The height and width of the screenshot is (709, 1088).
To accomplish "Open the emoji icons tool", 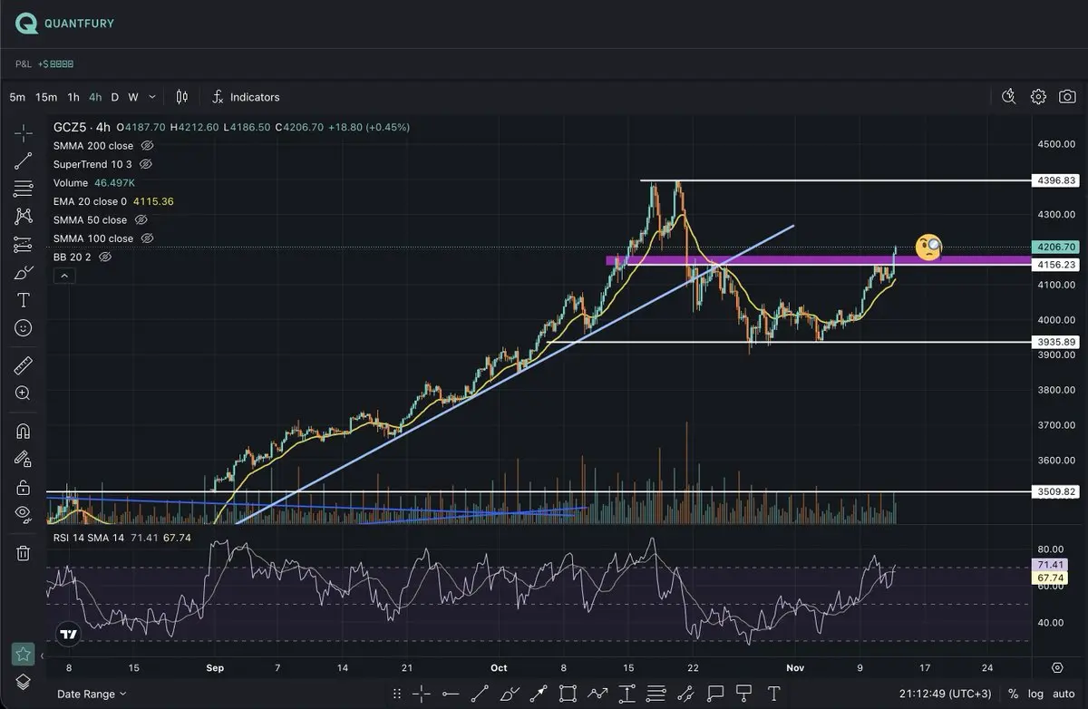I will point(24,328).
